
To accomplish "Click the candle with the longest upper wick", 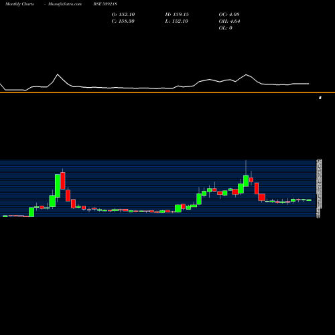I will click(x=246, y=181).
